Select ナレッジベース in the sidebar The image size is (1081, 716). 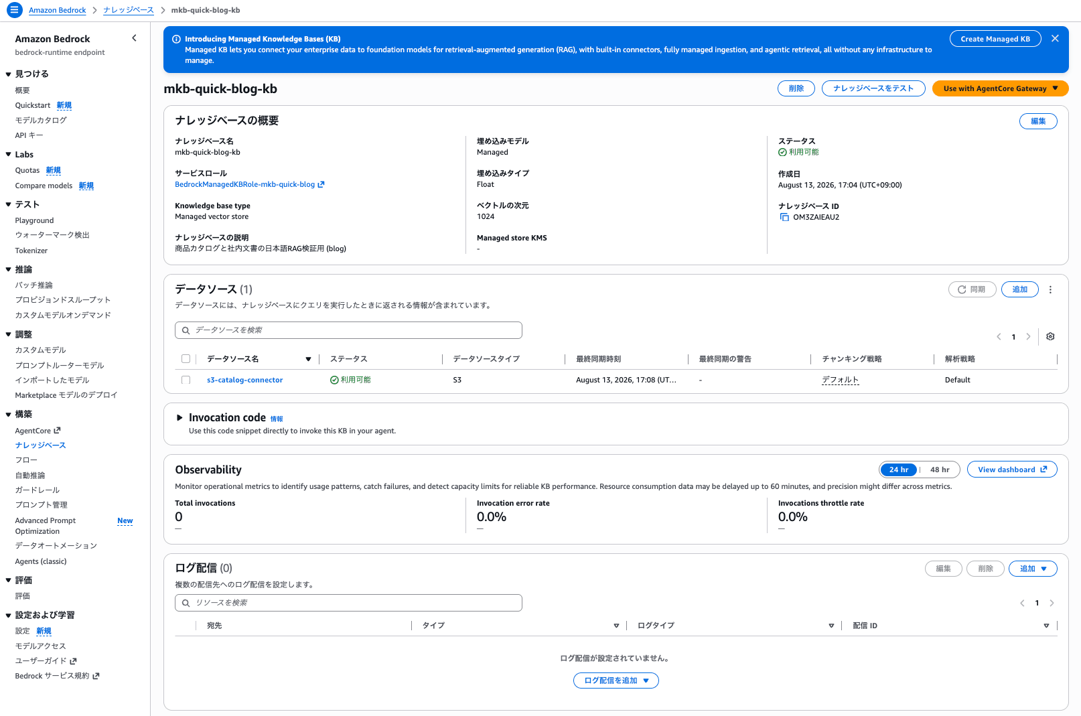(40, 445)
